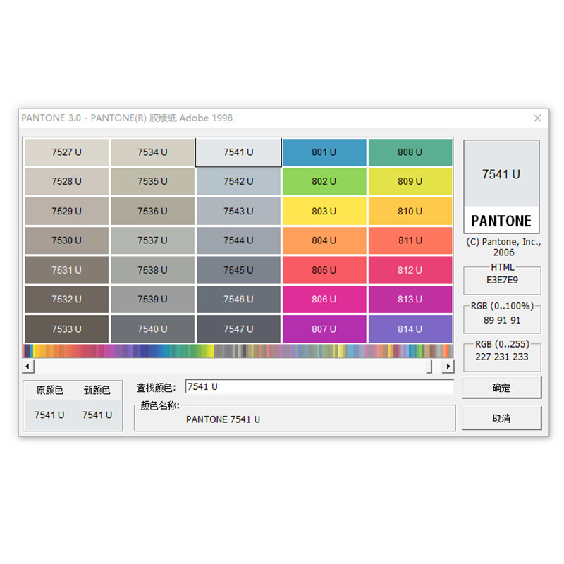564x564 pixels.
Task: Select the 7528 U color swatch
Action: click(x=66, y=182)
